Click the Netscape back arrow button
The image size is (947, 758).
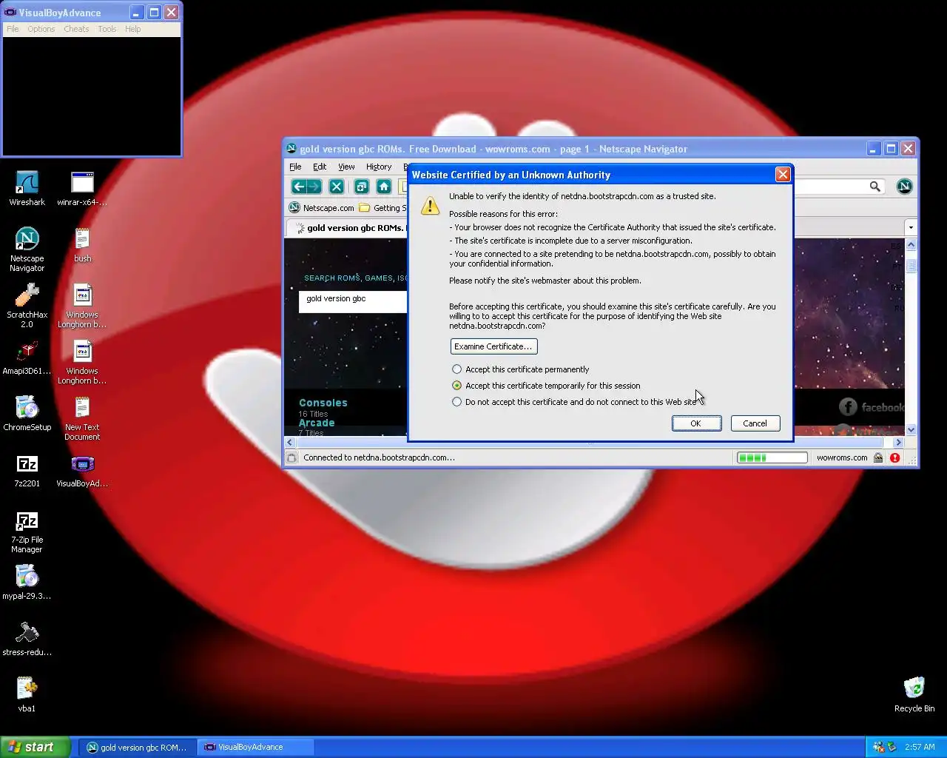click(299, 187)
